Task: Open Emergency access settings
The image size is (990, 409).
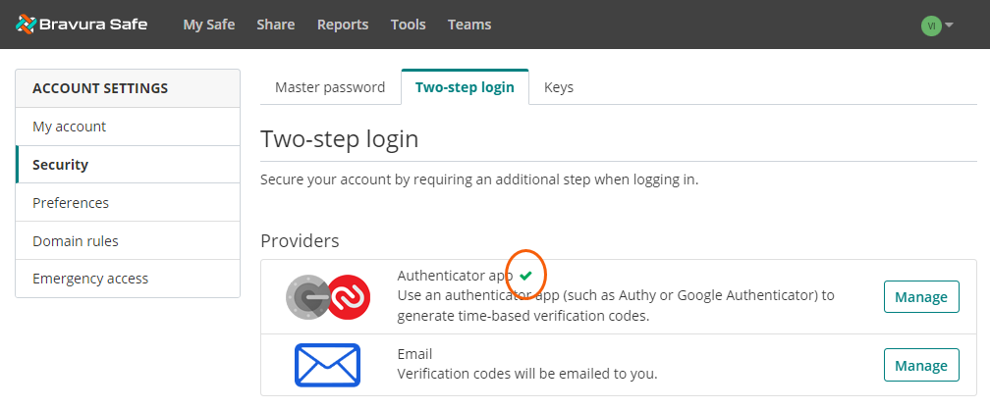Action: [128, 279]
